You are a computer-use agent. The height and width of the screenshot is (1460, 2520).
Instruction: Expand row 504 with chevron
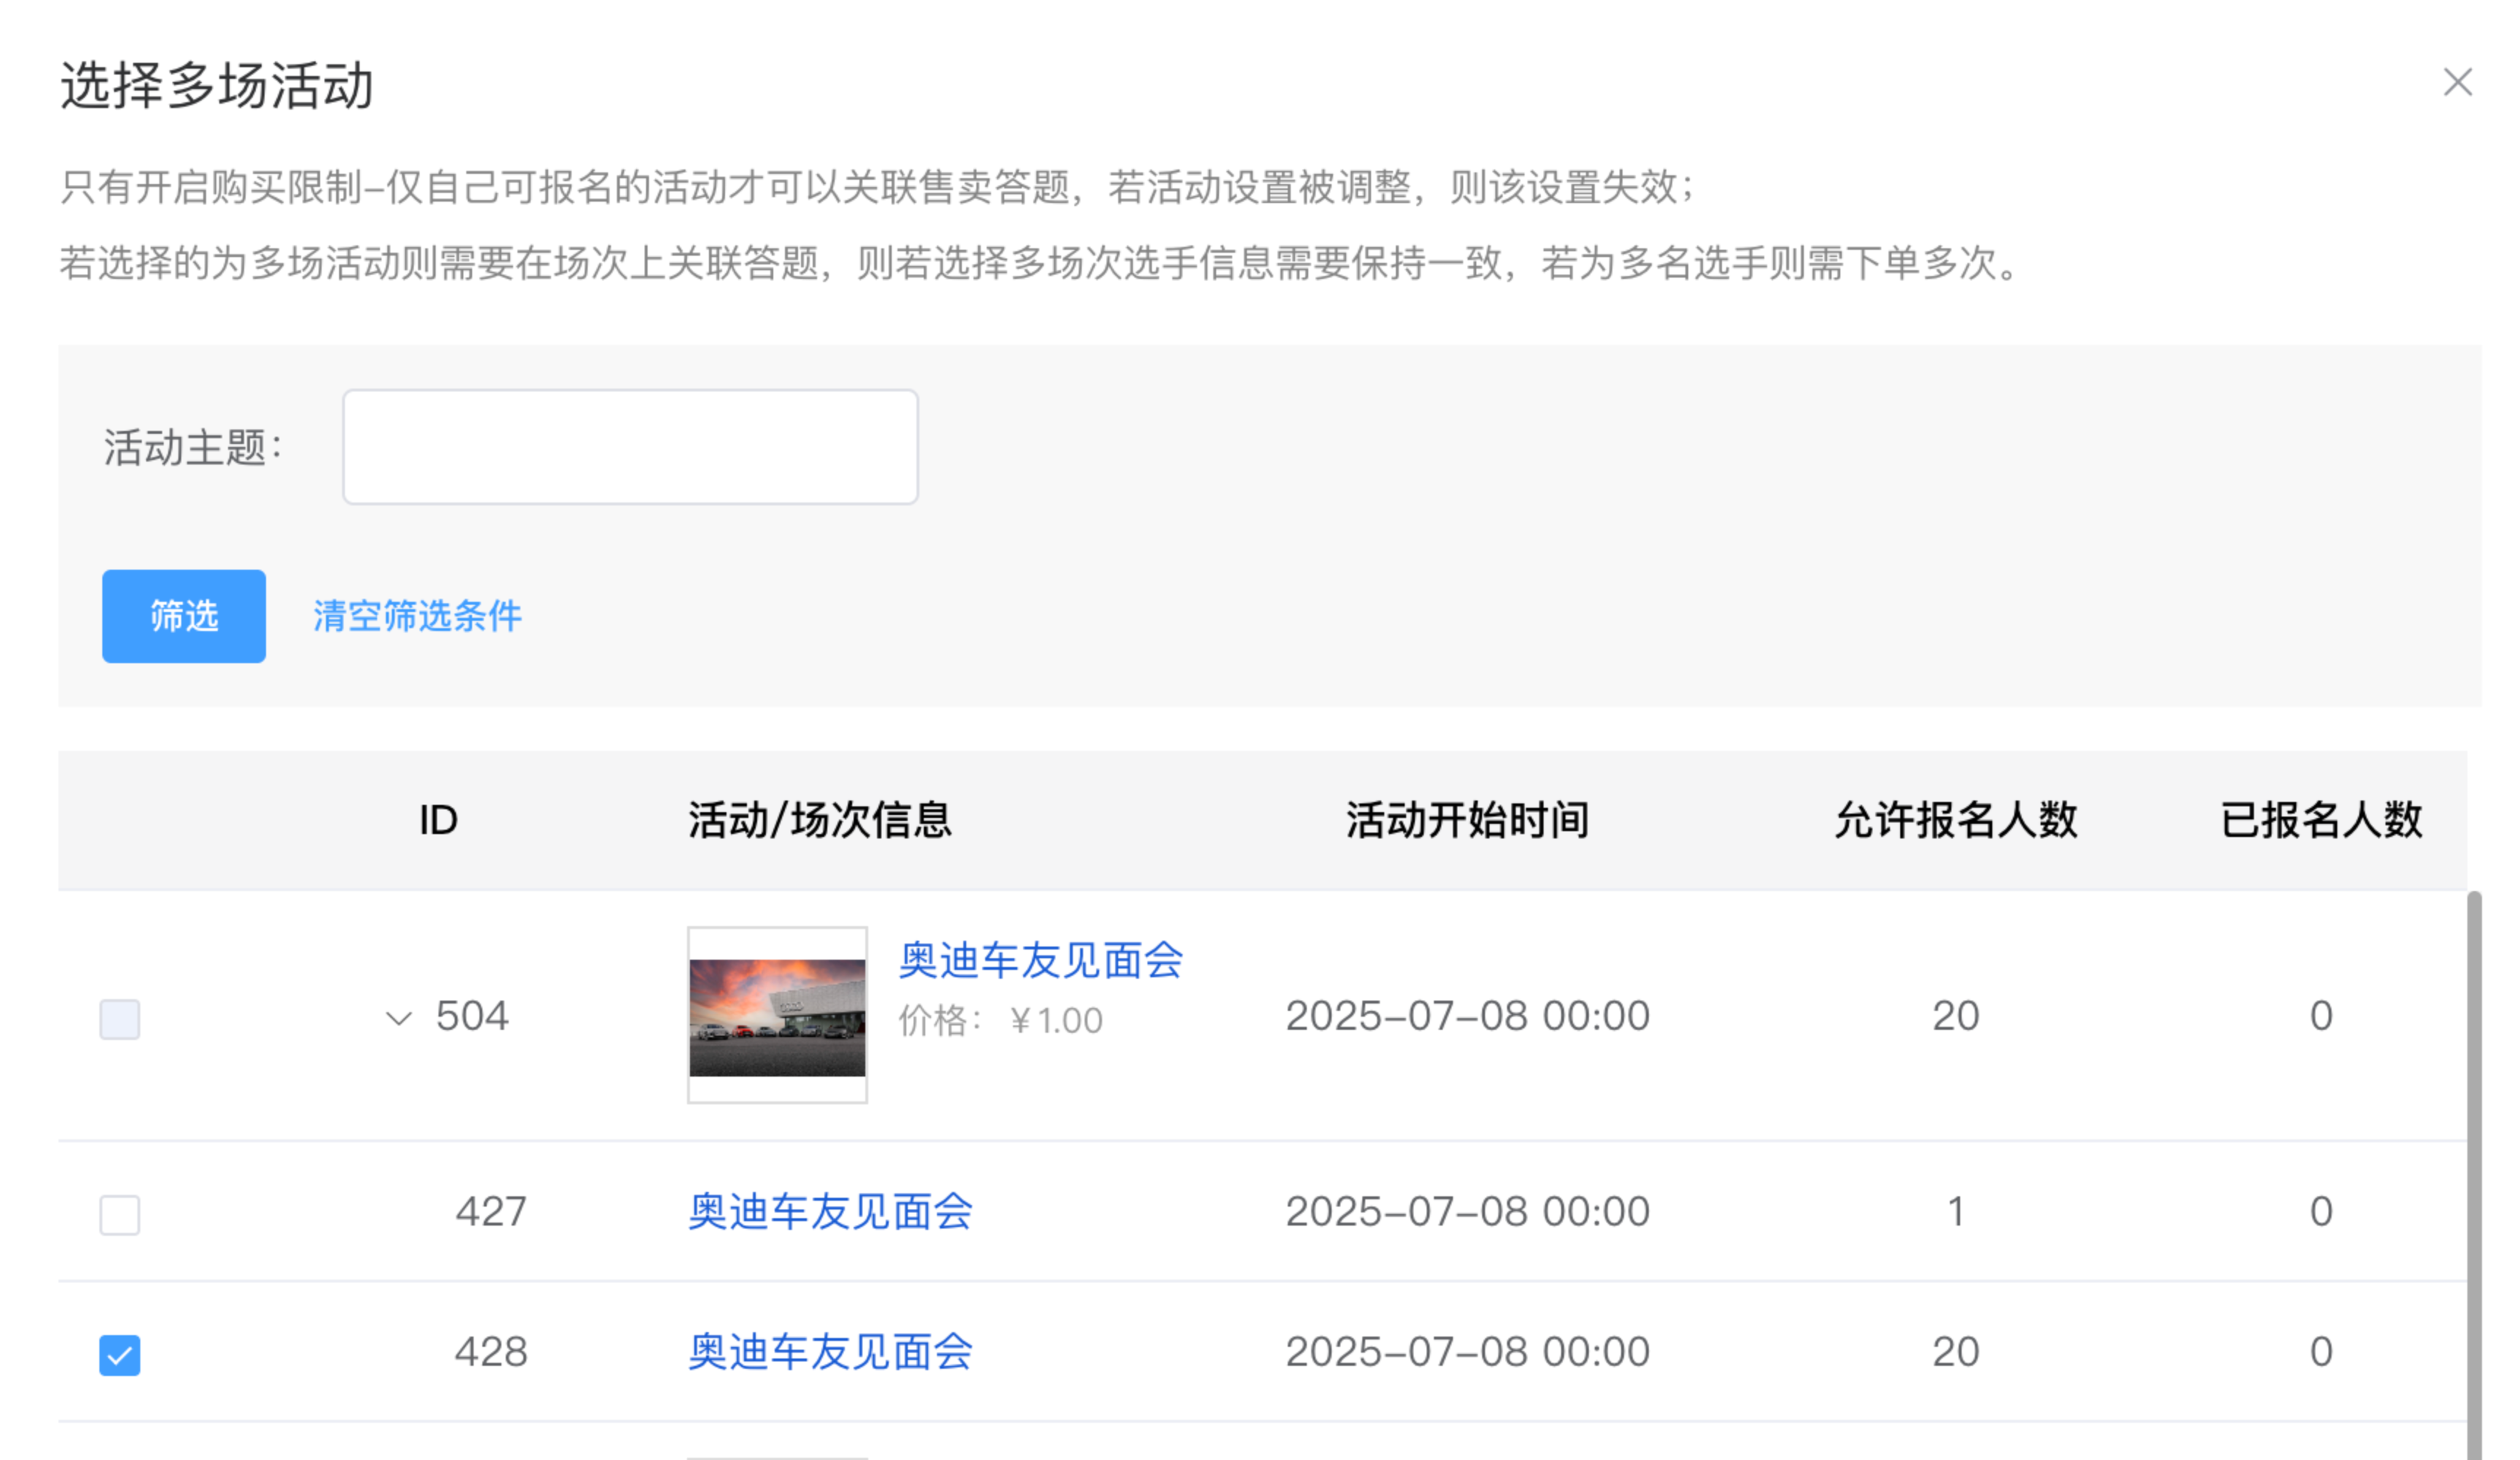pyautogui.click(x=399, y=1018)
